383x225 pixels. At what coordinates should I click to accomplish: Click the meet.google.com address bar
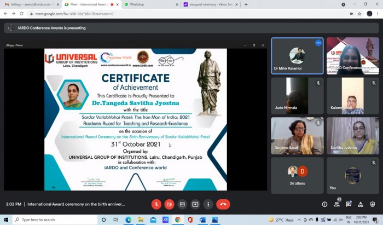point(164,13)
